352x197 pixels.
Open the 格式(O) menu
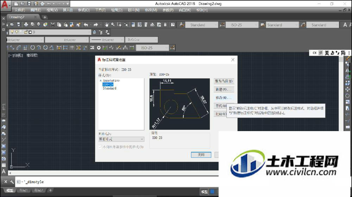(84, 10)
